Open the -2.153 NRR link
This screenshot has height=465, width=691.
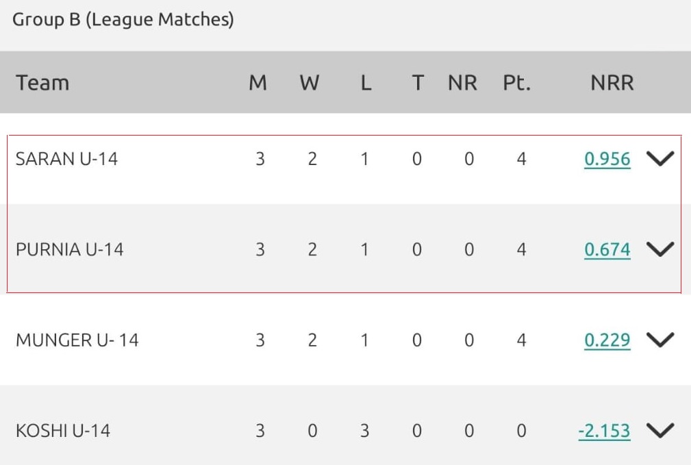tap(603, 430)
